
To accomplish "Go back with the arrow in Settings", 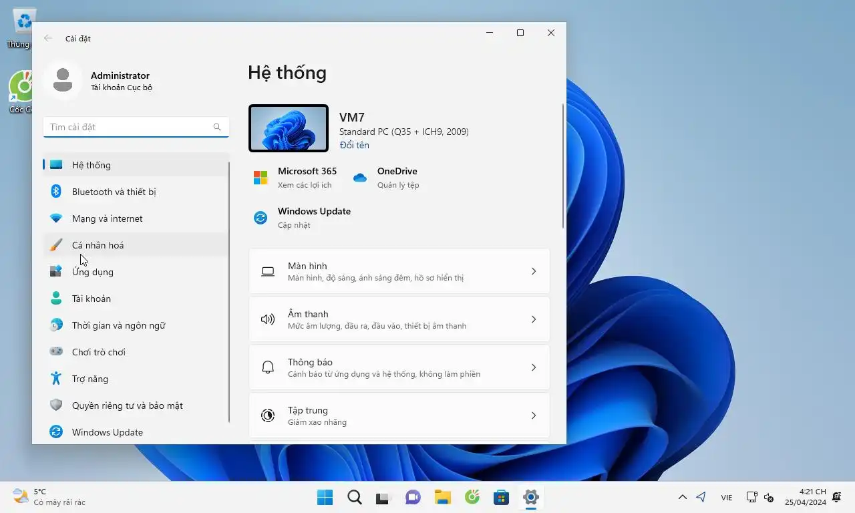I will 48,38.
